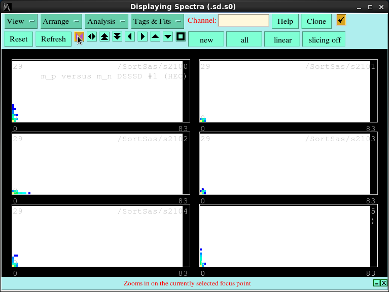Click the green minimize icon in status bar
Viewport: 389px width, 292px height.
[377, 283]
